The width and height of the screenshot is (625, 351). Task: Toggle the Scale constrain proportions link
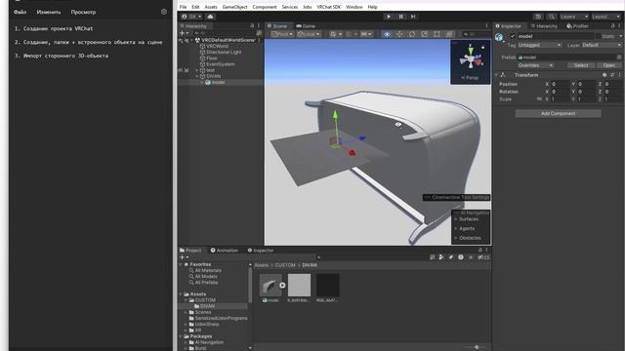(539, 99)
